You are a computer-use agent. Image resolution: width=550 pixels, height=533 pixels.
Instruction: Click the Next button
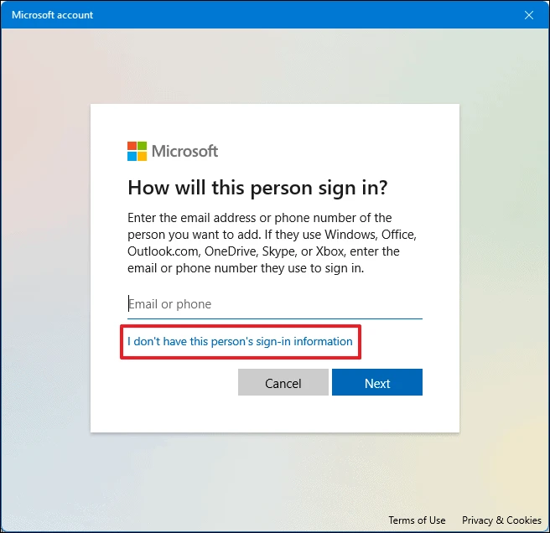(x=377, y=382)
